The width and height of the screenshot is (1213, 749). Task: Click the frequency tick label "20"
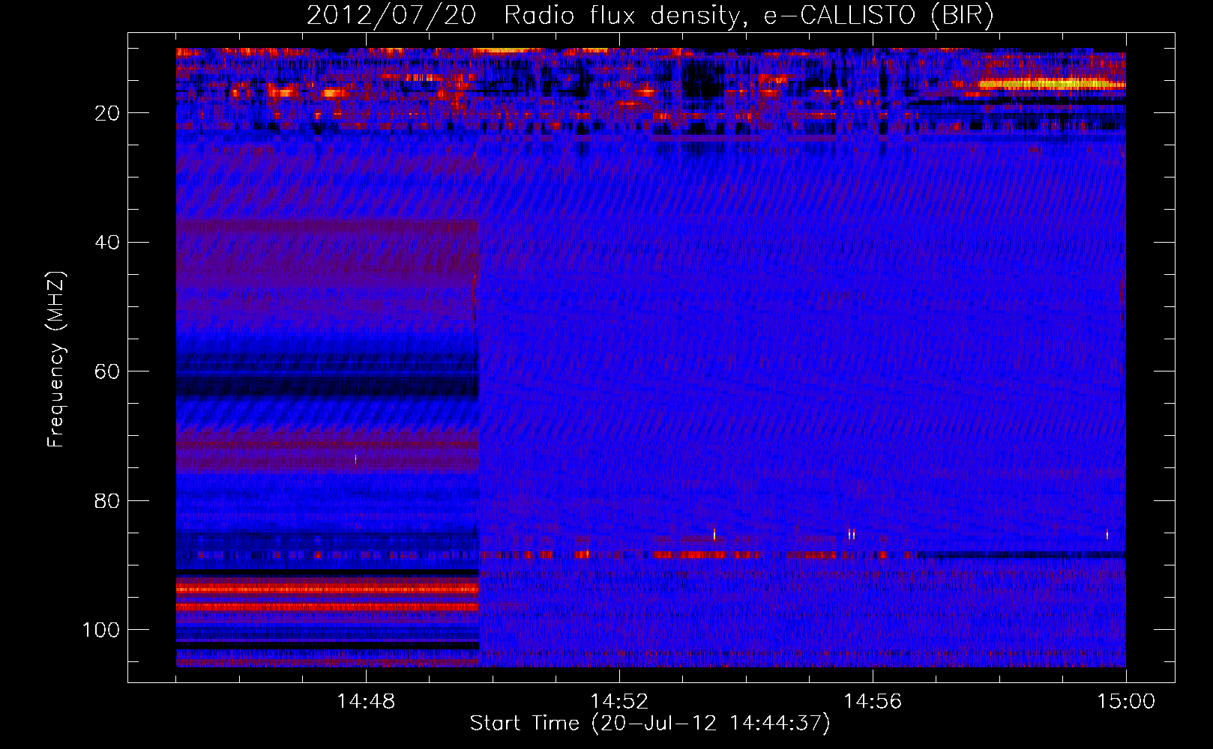point(107,113)
